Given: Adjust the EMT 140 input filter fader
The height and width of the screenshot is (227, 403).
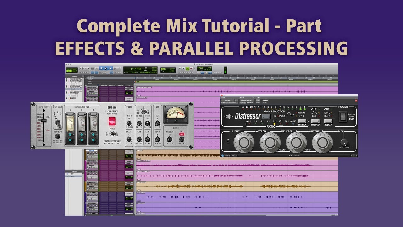Looking at the screenshot, I should [44, 120].
